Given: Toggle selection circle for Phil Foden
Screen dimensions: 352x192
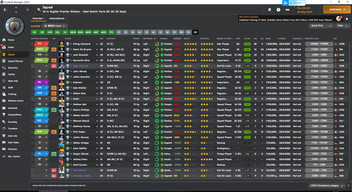Looking at the screenshot, I should point(32,132).
